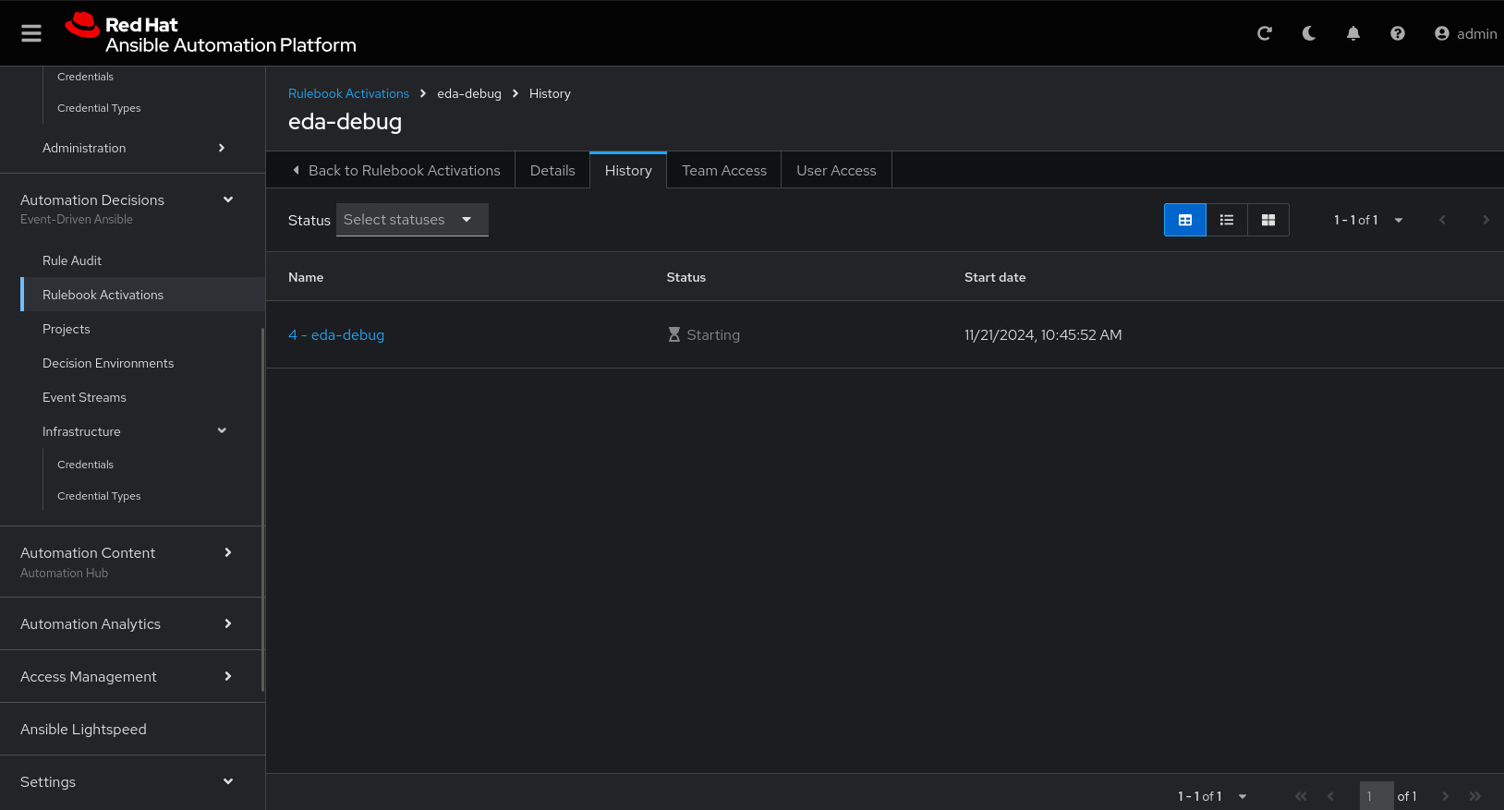Click the Name column header
Image resolution: width=1504 pixels, height=810 pixels.
(306, 277)
